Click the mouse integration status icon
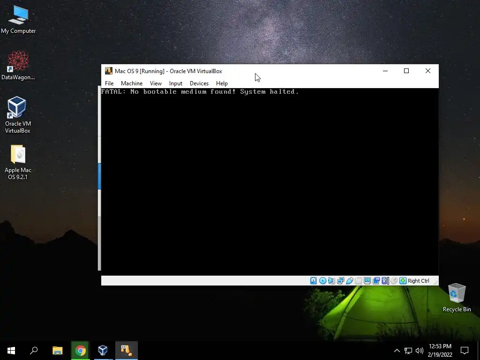The height and width of the screenshot is (360, 480). click(x=394, y=281)
